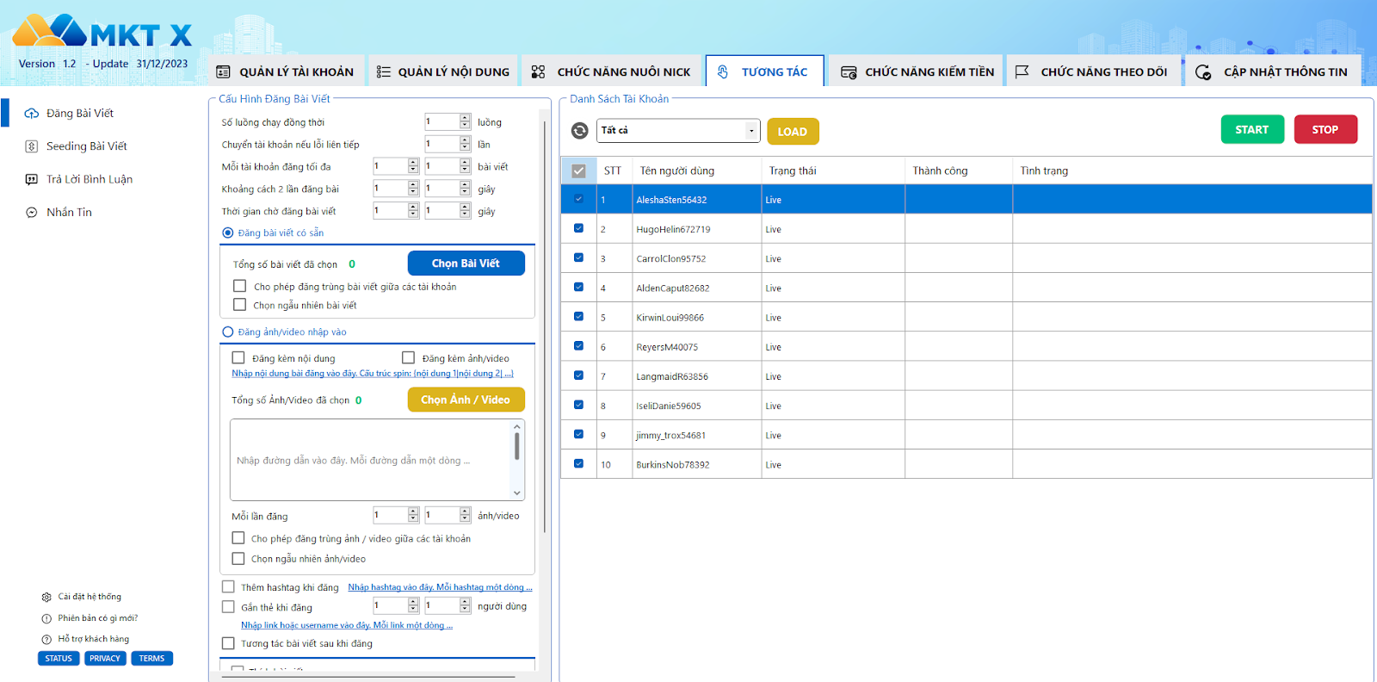Toggle checkbox for AldenCaput82682
The image size is (1377, 682).
click(x=578, y=287)
